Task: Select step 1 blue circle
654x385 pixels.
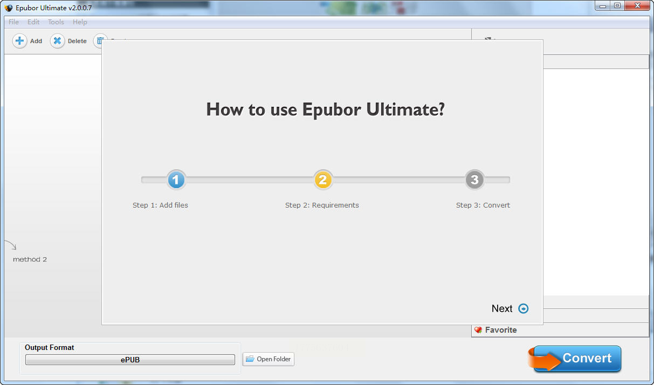Action: 176,180
